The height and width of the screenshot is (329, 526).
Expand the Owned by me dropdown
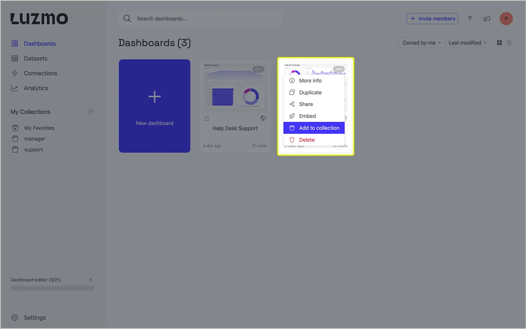pos(422,43)
